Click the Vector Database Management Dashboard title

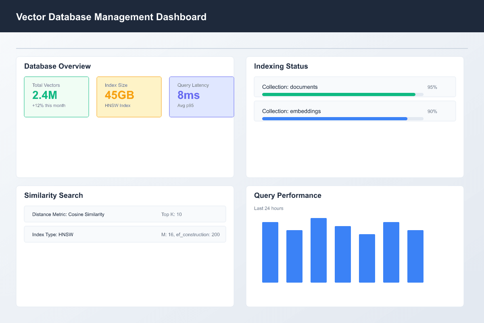click(111, 17)
